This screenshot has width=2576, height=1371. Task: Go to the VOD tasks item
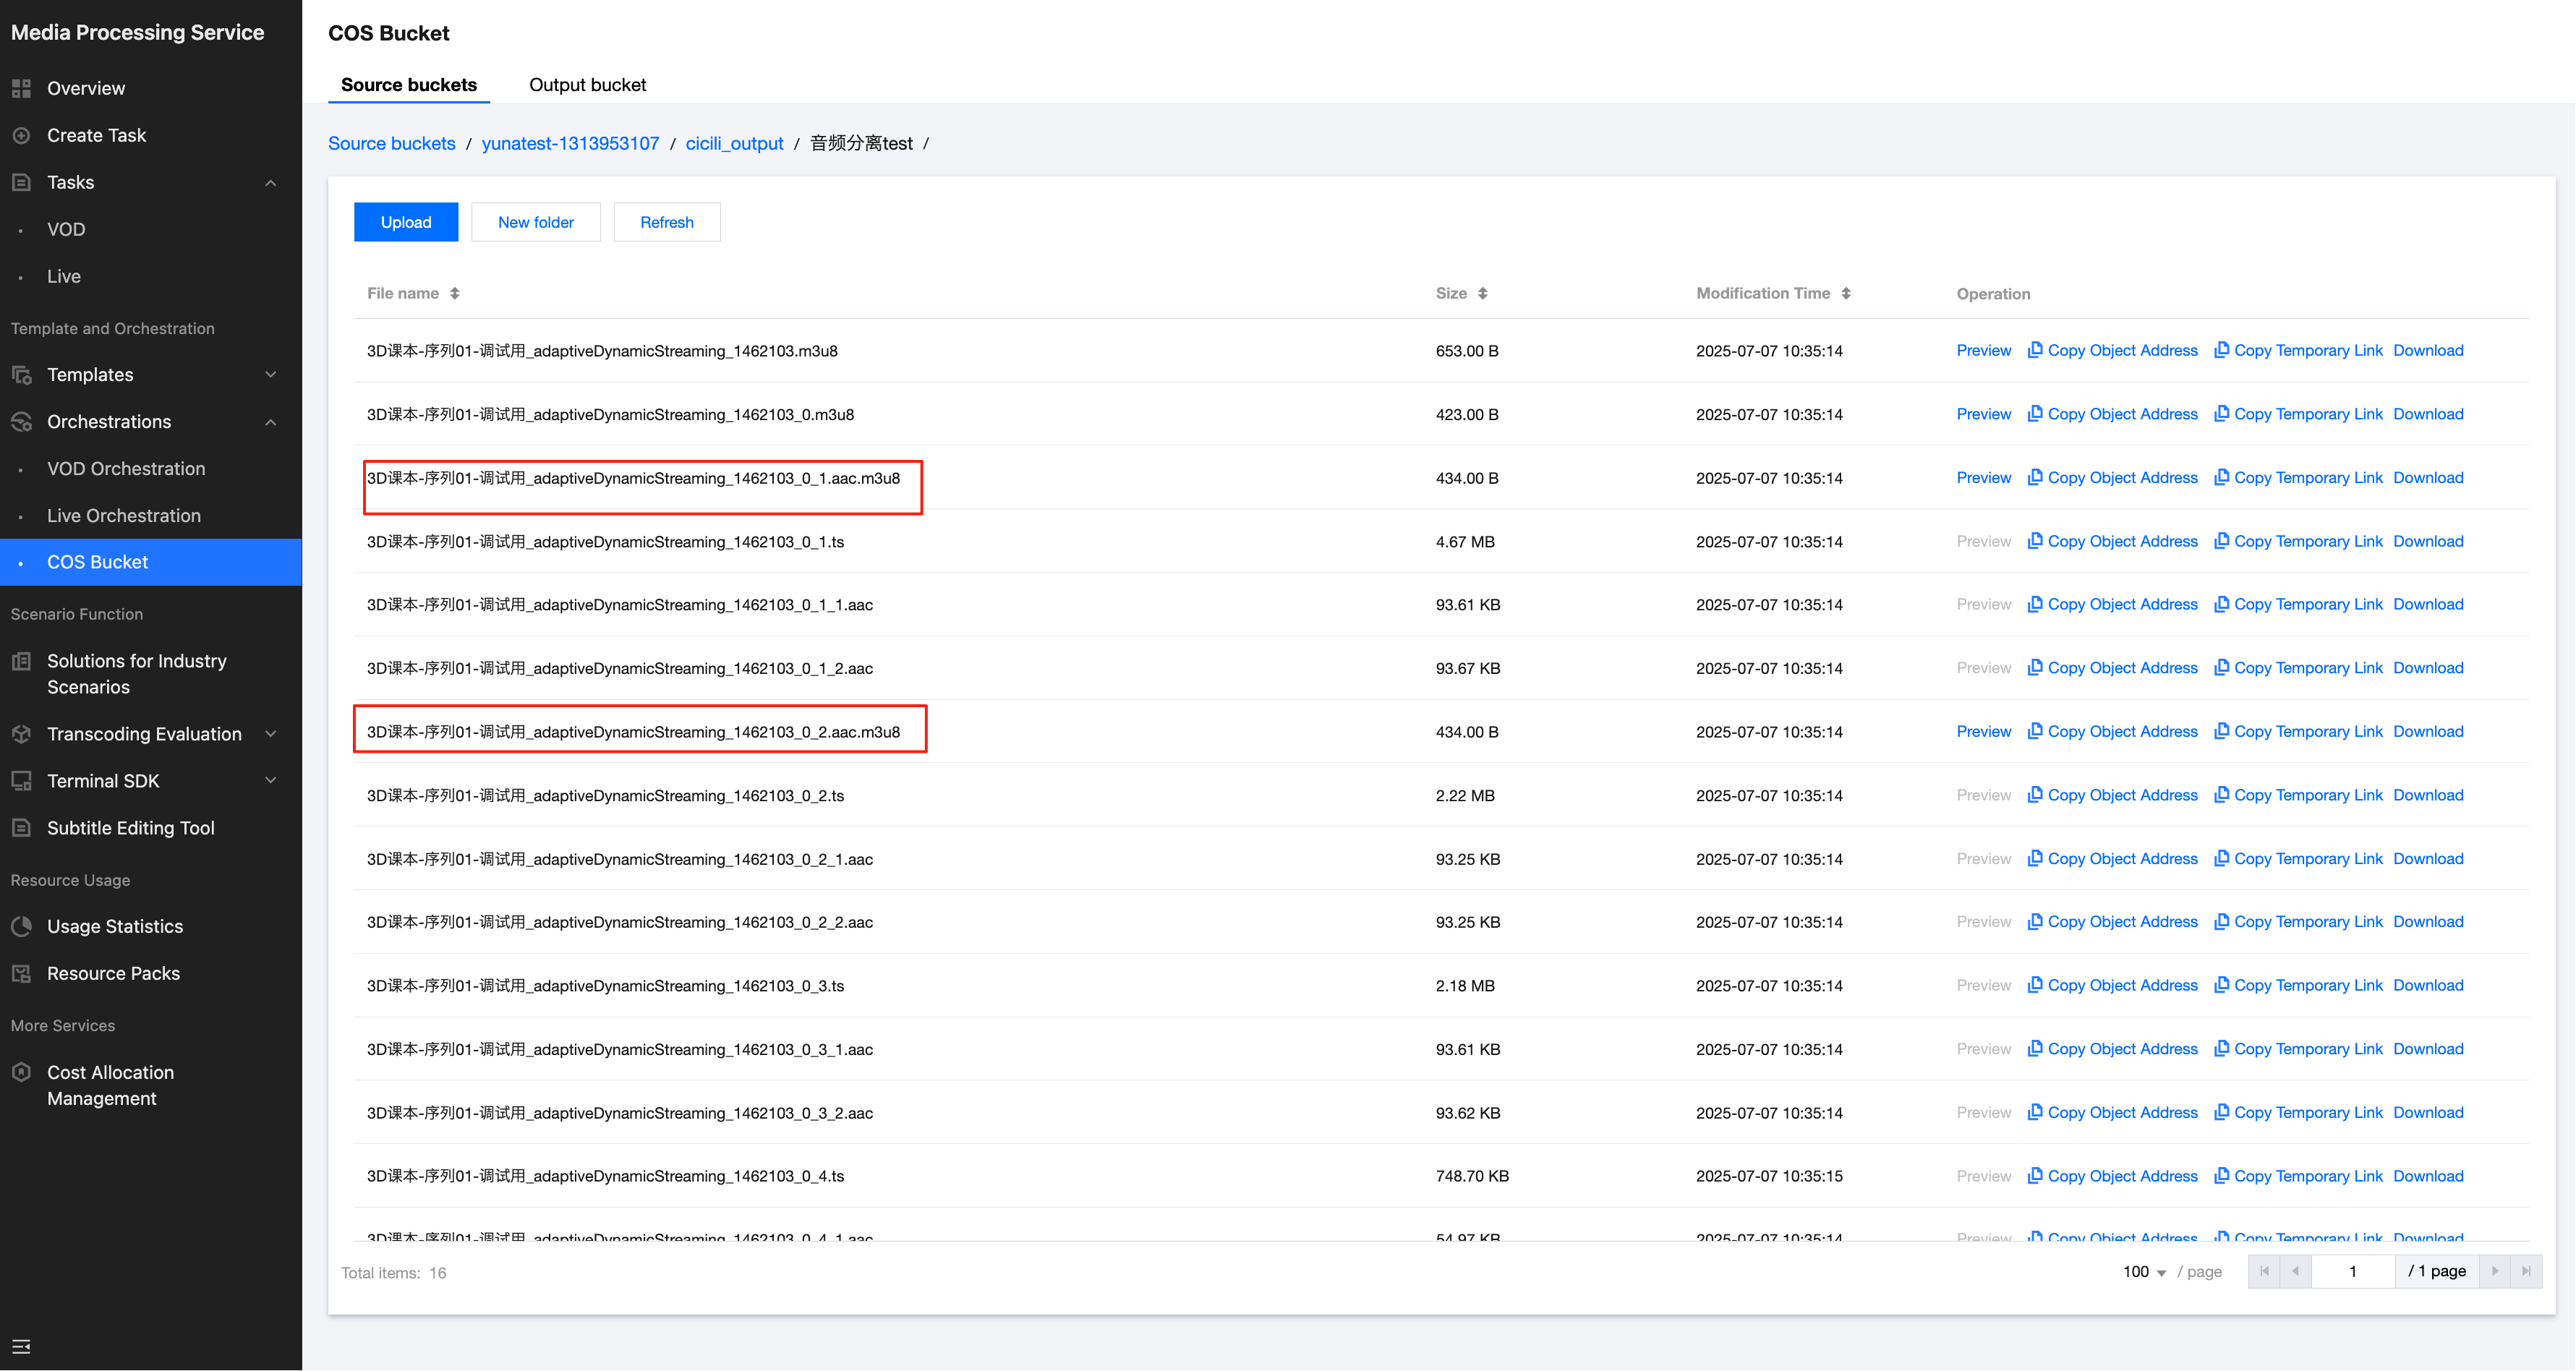[x=66, y=229]
